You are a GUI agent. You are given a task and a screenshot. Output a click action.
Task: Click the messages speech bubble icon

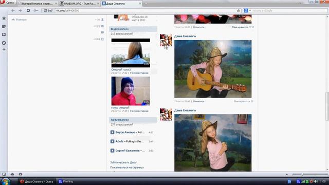pos(102,32)
